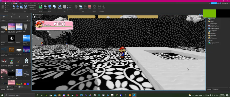Select the Move tool in the ribbon
The width and height of the screenshot is (230, 97).
pyautogui.click(x=18, y=7)
